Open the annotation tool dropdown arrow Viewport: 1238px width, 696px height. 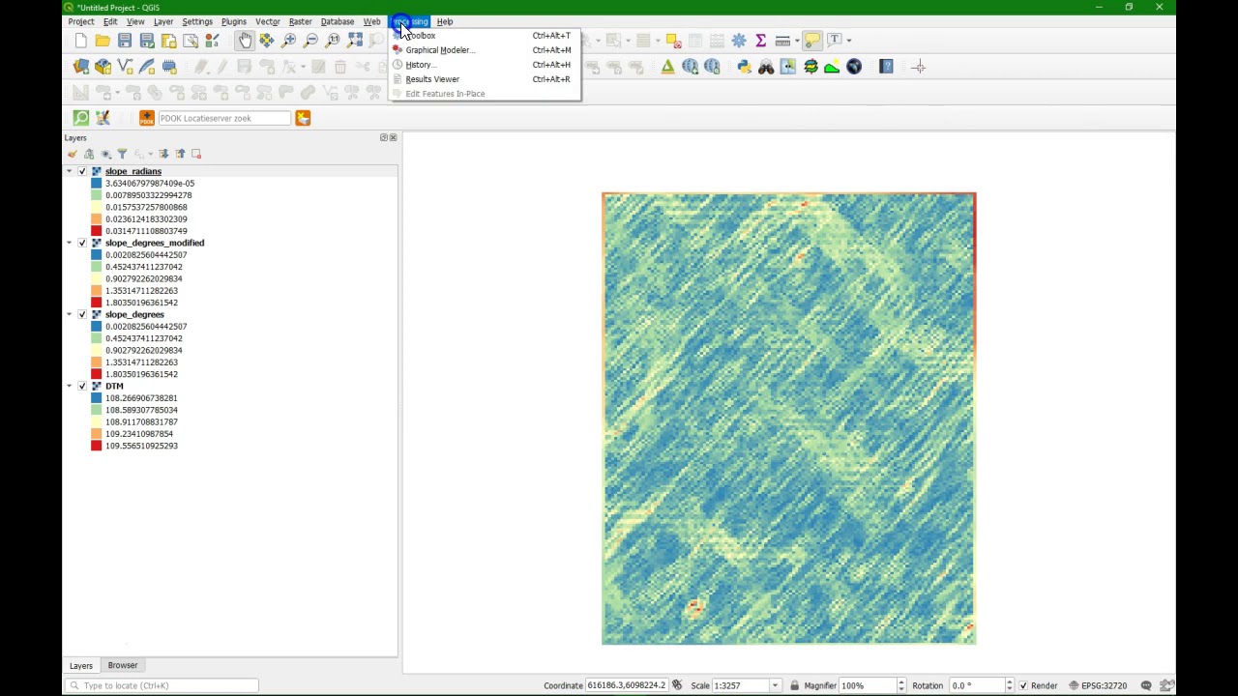[848, 41]
